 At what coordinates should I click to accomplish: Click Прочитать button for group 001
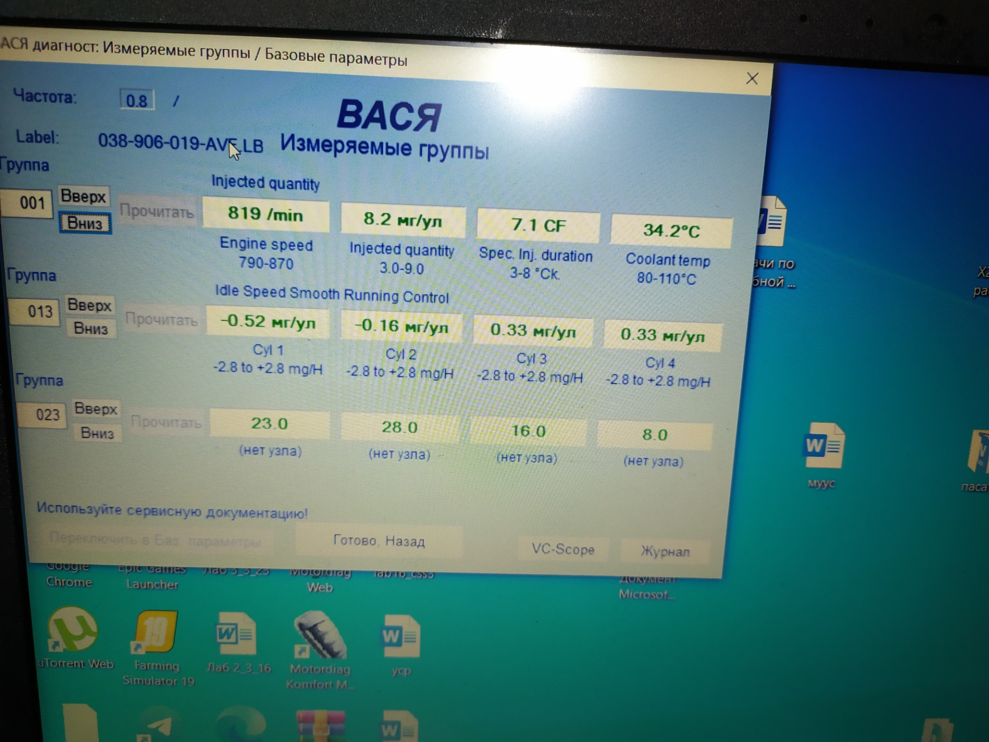point(157,211)
